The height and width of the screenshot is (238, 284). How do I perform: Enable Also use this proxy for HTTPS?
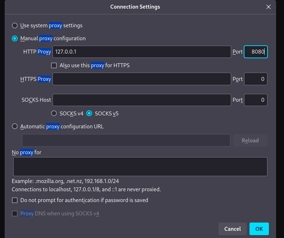click(x=54, y=65)
